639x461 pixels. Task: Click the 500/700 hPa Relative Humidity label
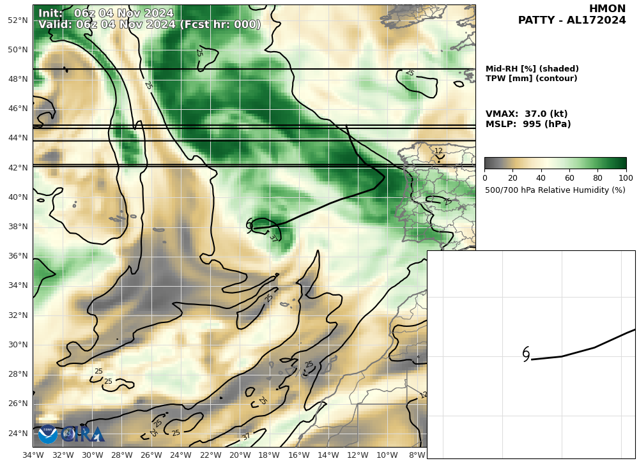555,190
